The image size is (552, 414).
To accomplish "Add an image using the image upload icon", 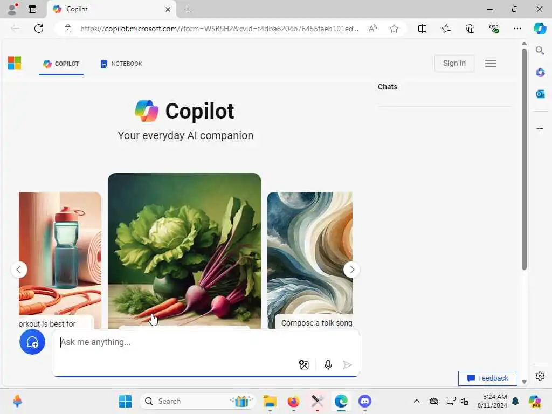I will point(304,365).
